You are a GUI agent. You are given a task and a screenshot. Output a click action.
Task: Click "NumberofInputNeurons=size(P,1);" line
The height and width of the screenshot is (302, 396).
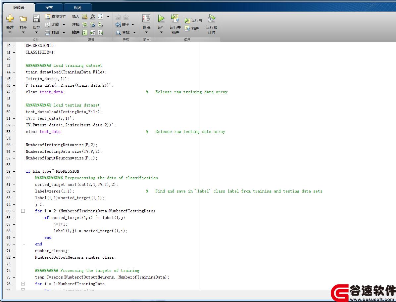pyautogui.click(x=61, y=158)
